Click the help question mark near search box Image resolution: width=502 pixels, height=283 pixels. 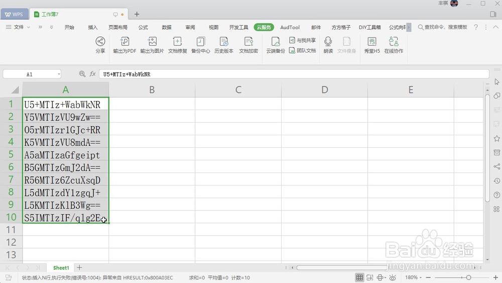click(x=476, y=27)
